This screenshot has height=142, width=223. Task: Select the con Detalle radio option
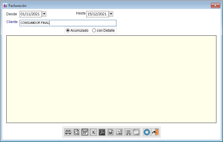[94, 31]
